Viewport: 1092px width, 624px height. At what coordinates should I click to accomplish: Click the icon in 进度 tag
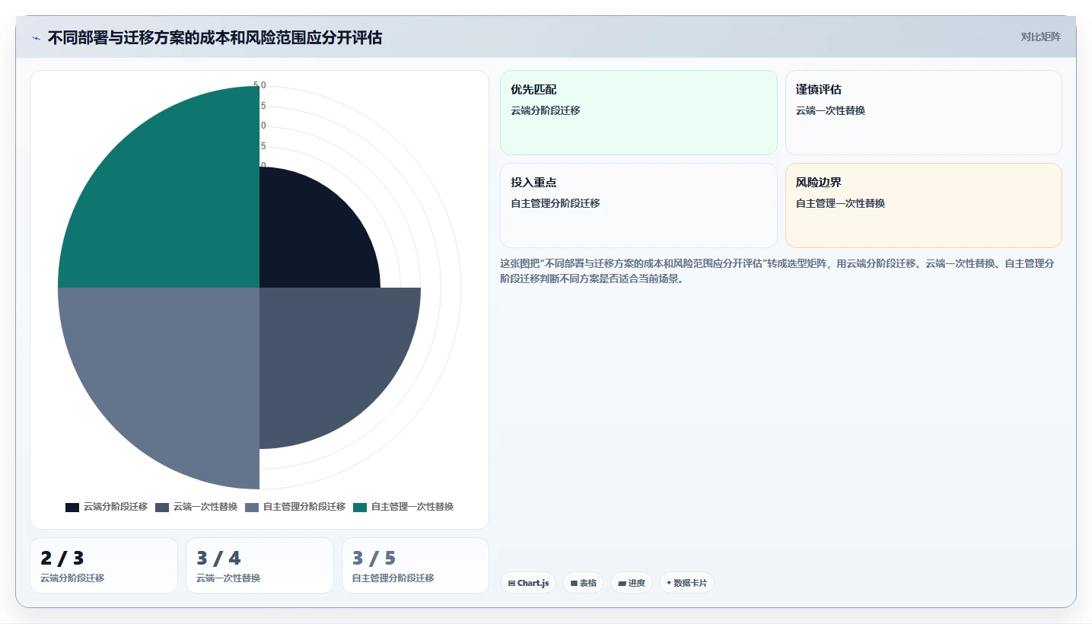click(622, 584)
